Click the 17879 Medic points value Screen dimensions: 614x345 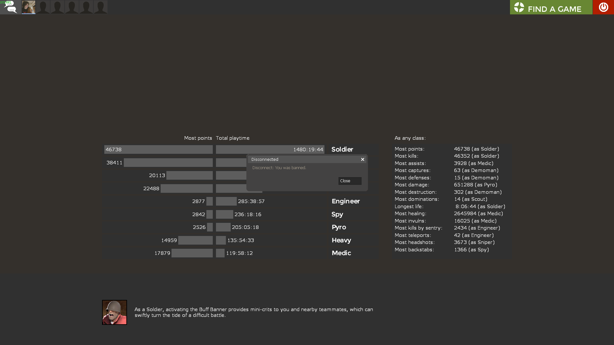click(162, 253)
